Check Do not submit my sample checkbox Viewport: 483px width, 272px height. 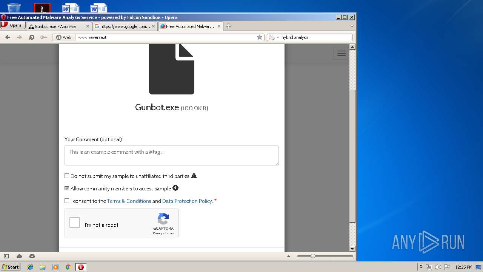pyautogui.click(x=67, y=176)
